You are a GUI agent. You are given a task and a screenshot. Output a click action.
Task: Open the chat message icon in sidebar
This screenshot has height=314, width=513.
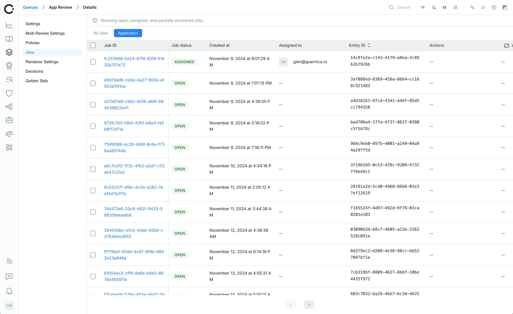click(9, 276)
